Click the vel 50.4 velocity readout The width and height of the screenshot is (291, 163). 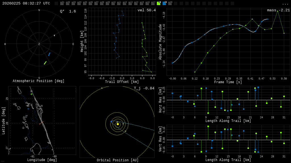coord(146,10)
